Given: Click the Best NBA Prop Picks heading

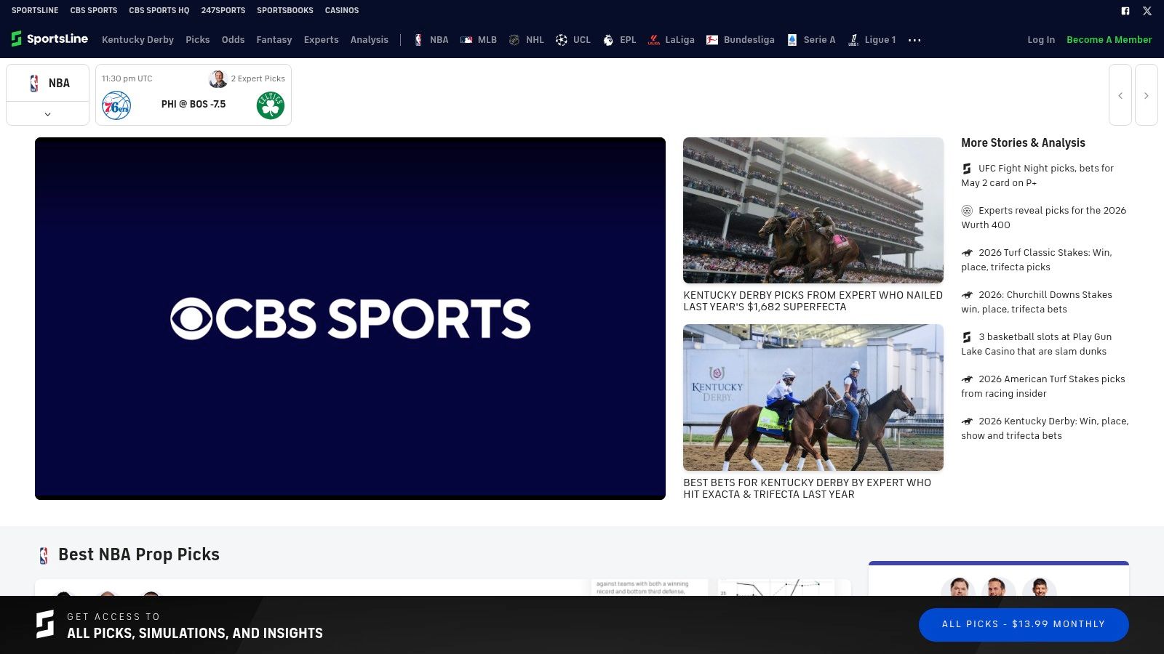Looking at the screenshot, I should [139, 554].
